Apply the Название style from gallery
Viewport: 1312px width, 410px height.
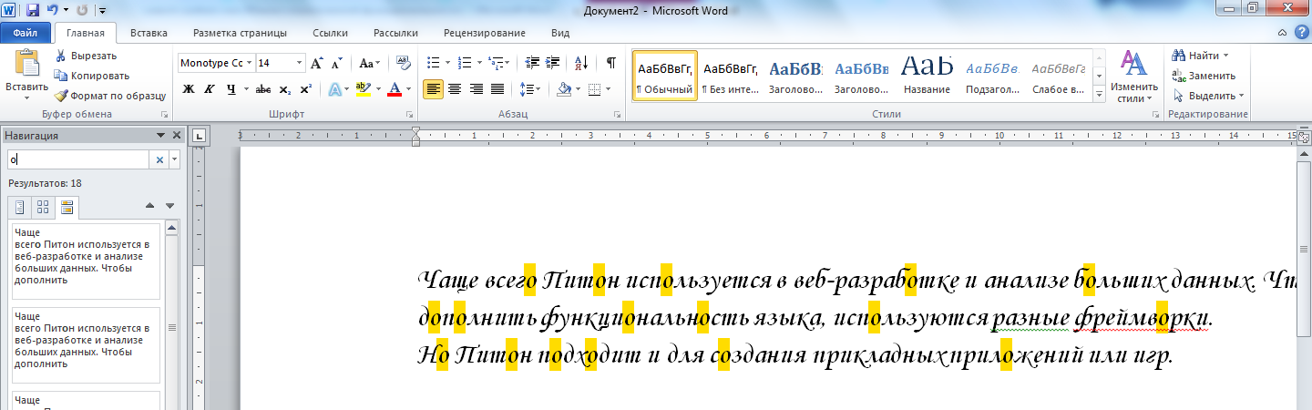coord(927,75)
